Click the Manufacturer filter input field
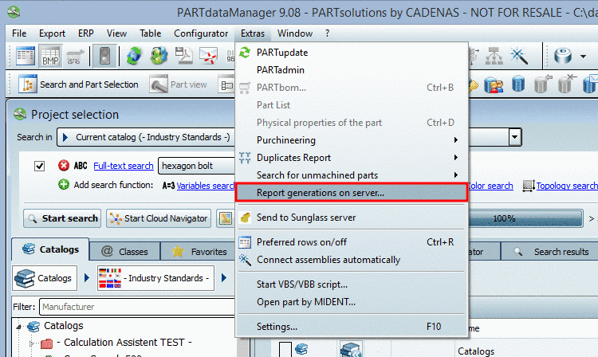Viewport: 598px width, 357px height. point(137,307)
